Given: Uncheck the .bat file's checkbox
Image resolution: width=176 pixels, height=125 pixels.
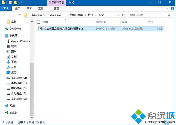Looking at the screenshot, I should [x=40, y=29].
